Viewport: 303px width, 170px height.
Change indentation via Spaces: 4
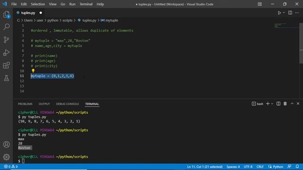(x=233, y=167)
